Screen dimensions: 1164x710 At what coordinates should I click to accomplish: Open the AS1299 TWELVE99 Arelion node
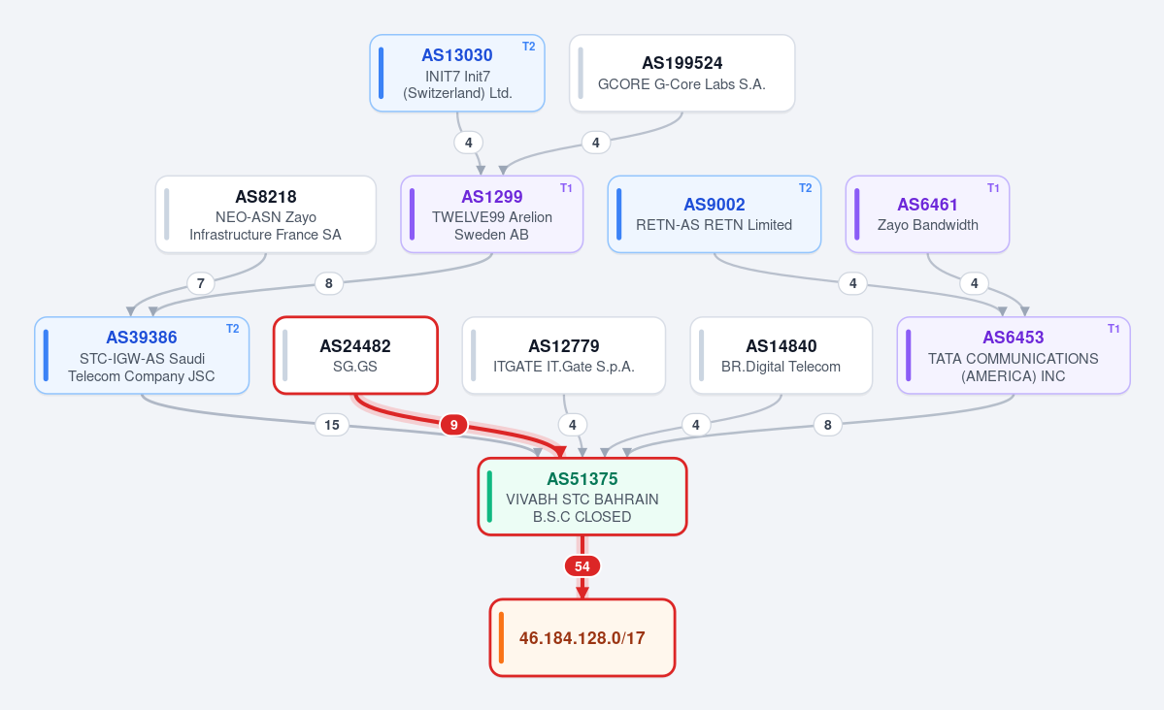(x=492, y=214)
